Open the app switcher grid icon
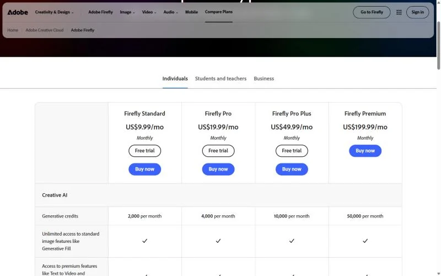This screenshot has width=441, height=276. [399, 12]
